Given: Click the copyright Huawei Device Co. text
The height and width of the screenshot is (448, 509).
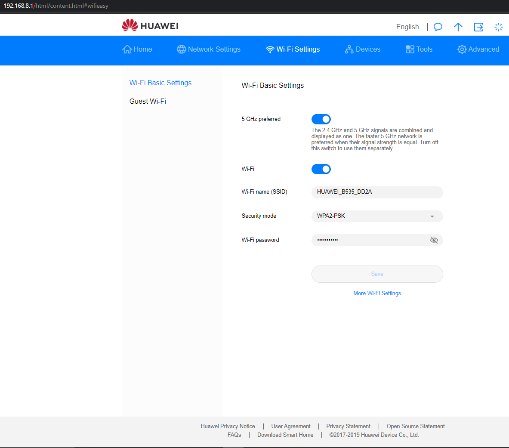Looking at the screenshot, I should pyautogui.click(x=374, y=435).
